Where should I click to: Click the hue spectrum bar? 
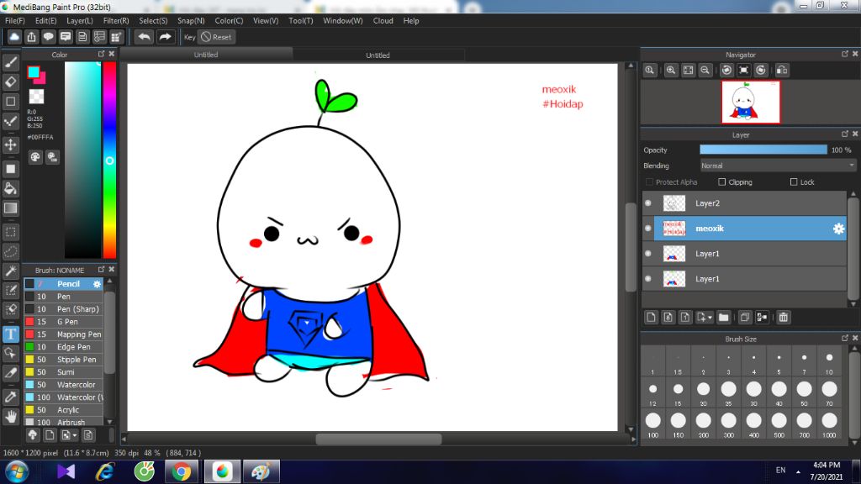pos(110,160)
